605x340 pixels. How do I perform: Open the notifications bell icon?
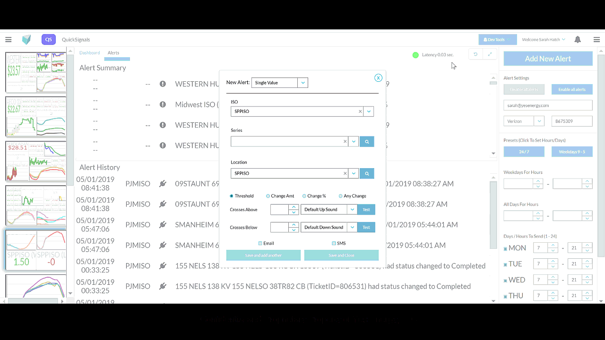578,40
